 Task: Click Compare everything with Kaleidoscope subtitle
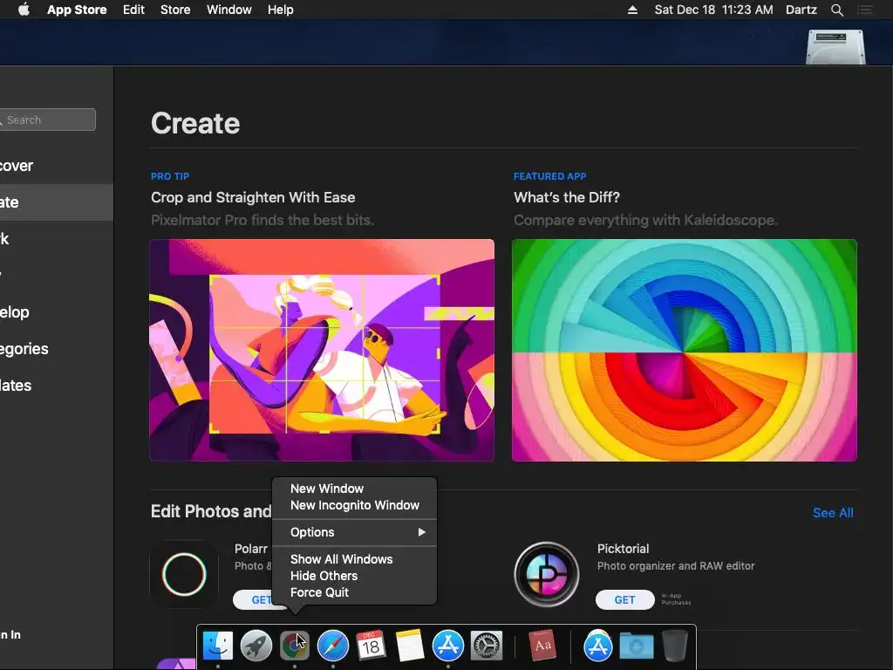645,220
